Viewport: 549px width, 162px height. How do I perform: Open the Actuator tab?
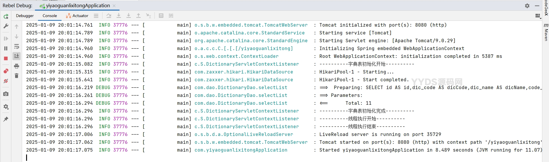point(77,16)
